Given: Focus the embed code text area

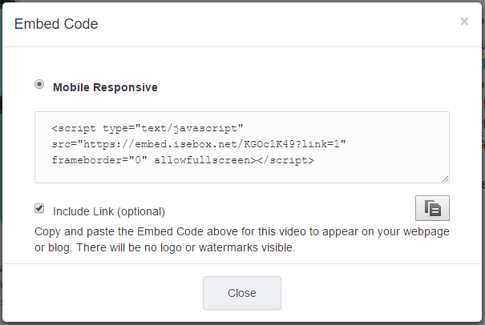Looking at the screenshot, I should pyautogui.click(x=242, y=147).
